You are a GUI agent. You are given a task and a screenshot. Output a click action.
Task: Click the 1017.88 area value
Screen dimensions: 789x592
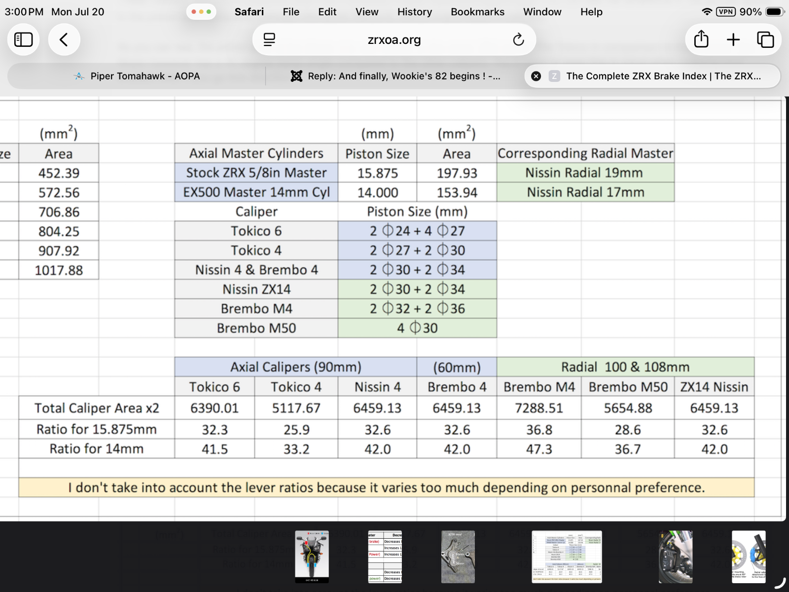coord(59,270)
